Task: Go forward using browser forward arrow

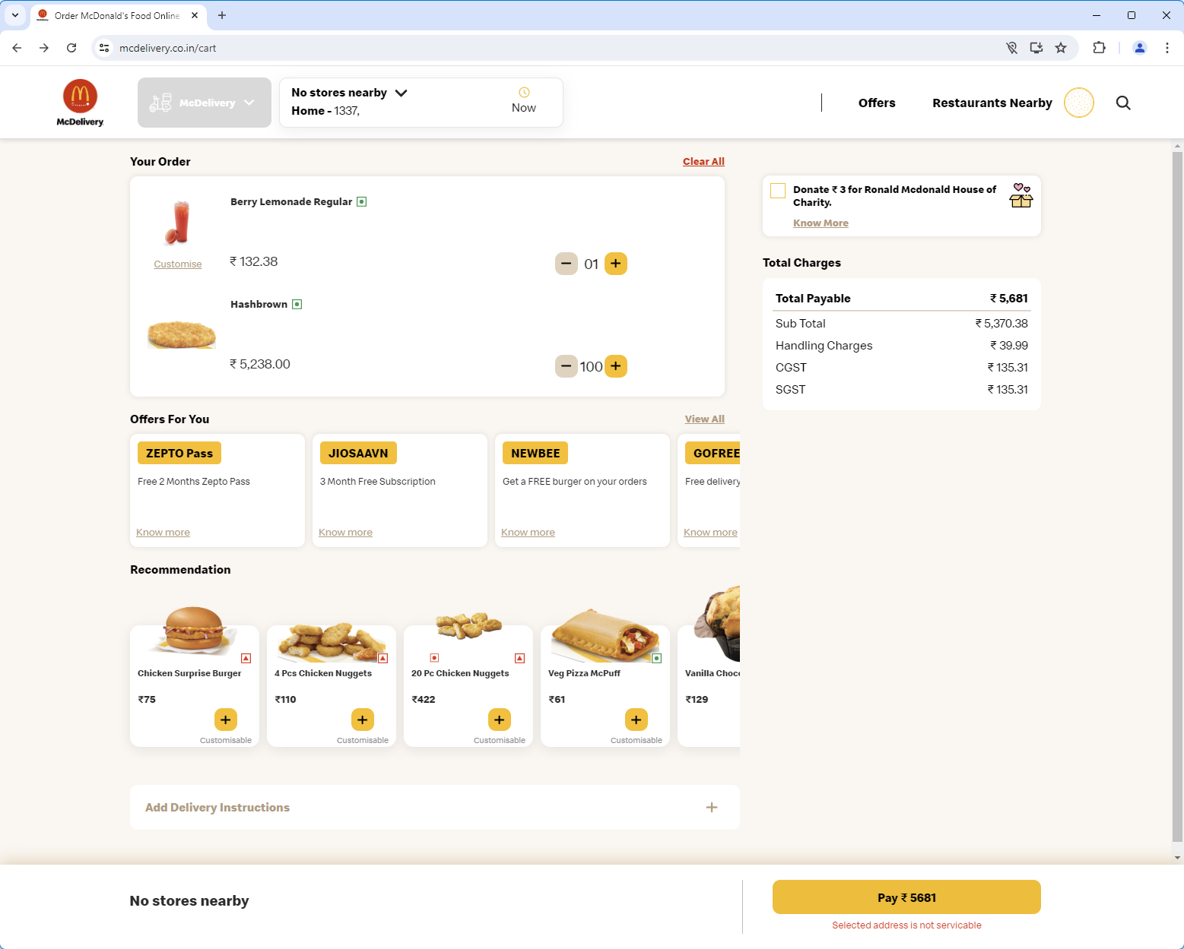Action: (x=44, y=48)
